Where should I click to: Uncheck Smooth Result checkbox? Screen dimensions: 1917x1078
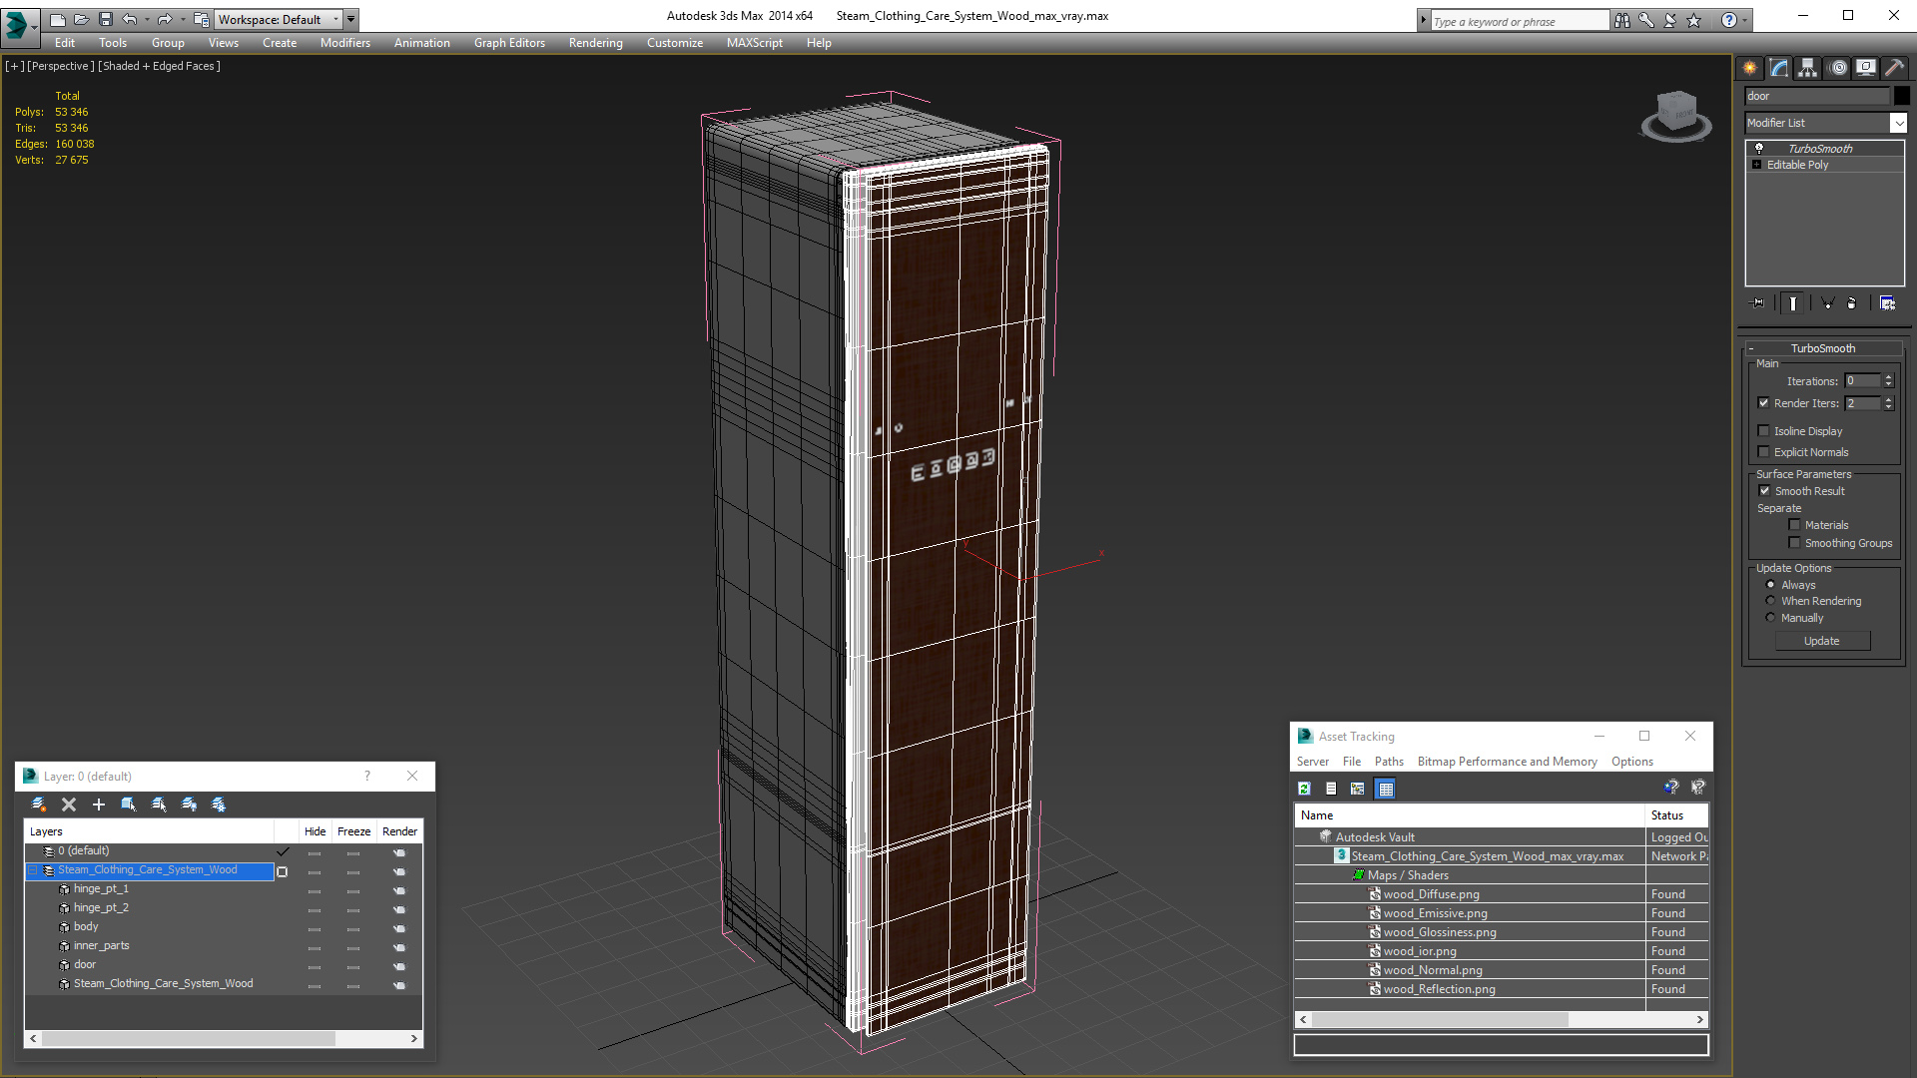tap(1764, 491)
